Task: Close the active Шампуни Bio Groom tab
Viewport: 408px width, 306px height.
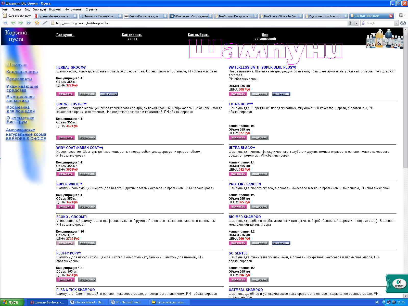Action: coord(391,16)
